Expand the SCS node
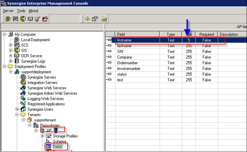Image resolution: width=247 pixels, height=152 pixels. click(10, 45)
